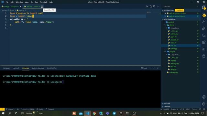Open the notifications bell in status bar
The width and height of the screenshot is (207, 116).
(x=204, y=109)
